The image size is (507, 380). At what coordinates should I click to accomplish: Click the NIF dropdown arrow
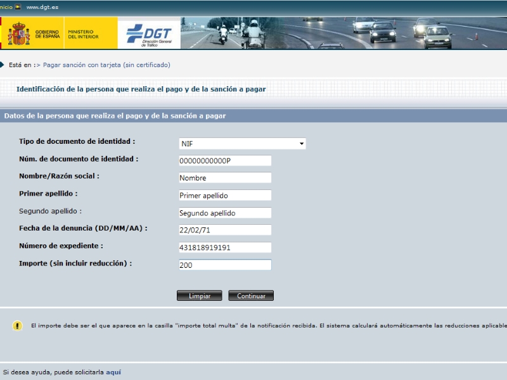point(302,144)
